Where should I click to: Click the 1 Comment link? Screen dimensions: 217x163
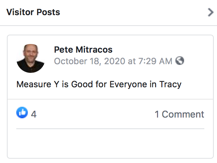coord(179,114)
